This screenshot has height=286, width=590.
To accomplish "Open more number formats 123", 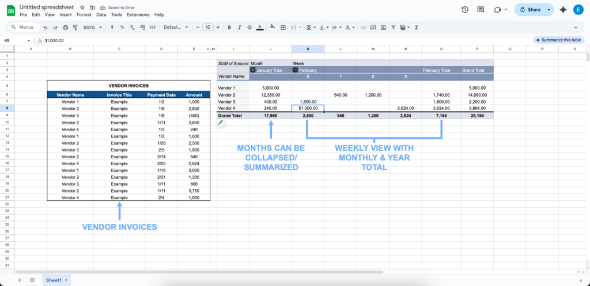I will pyautogui.click(x=152, y=28).
